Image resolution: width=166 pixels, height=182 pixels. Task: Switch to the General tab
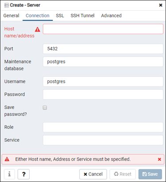pyautogui.click(x=11, y=15)
